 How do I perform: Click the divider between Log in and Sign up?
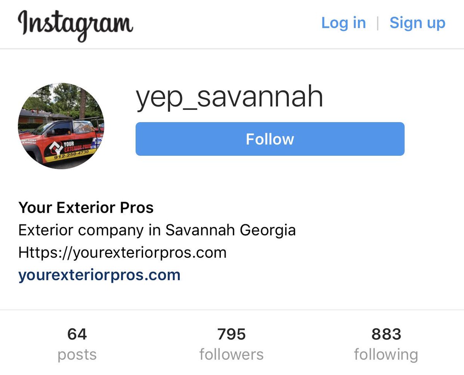click(x=378, y=23)
